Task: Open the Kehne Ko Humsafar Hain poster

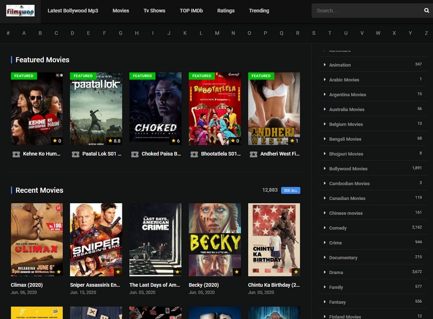Action: point(37,108)
